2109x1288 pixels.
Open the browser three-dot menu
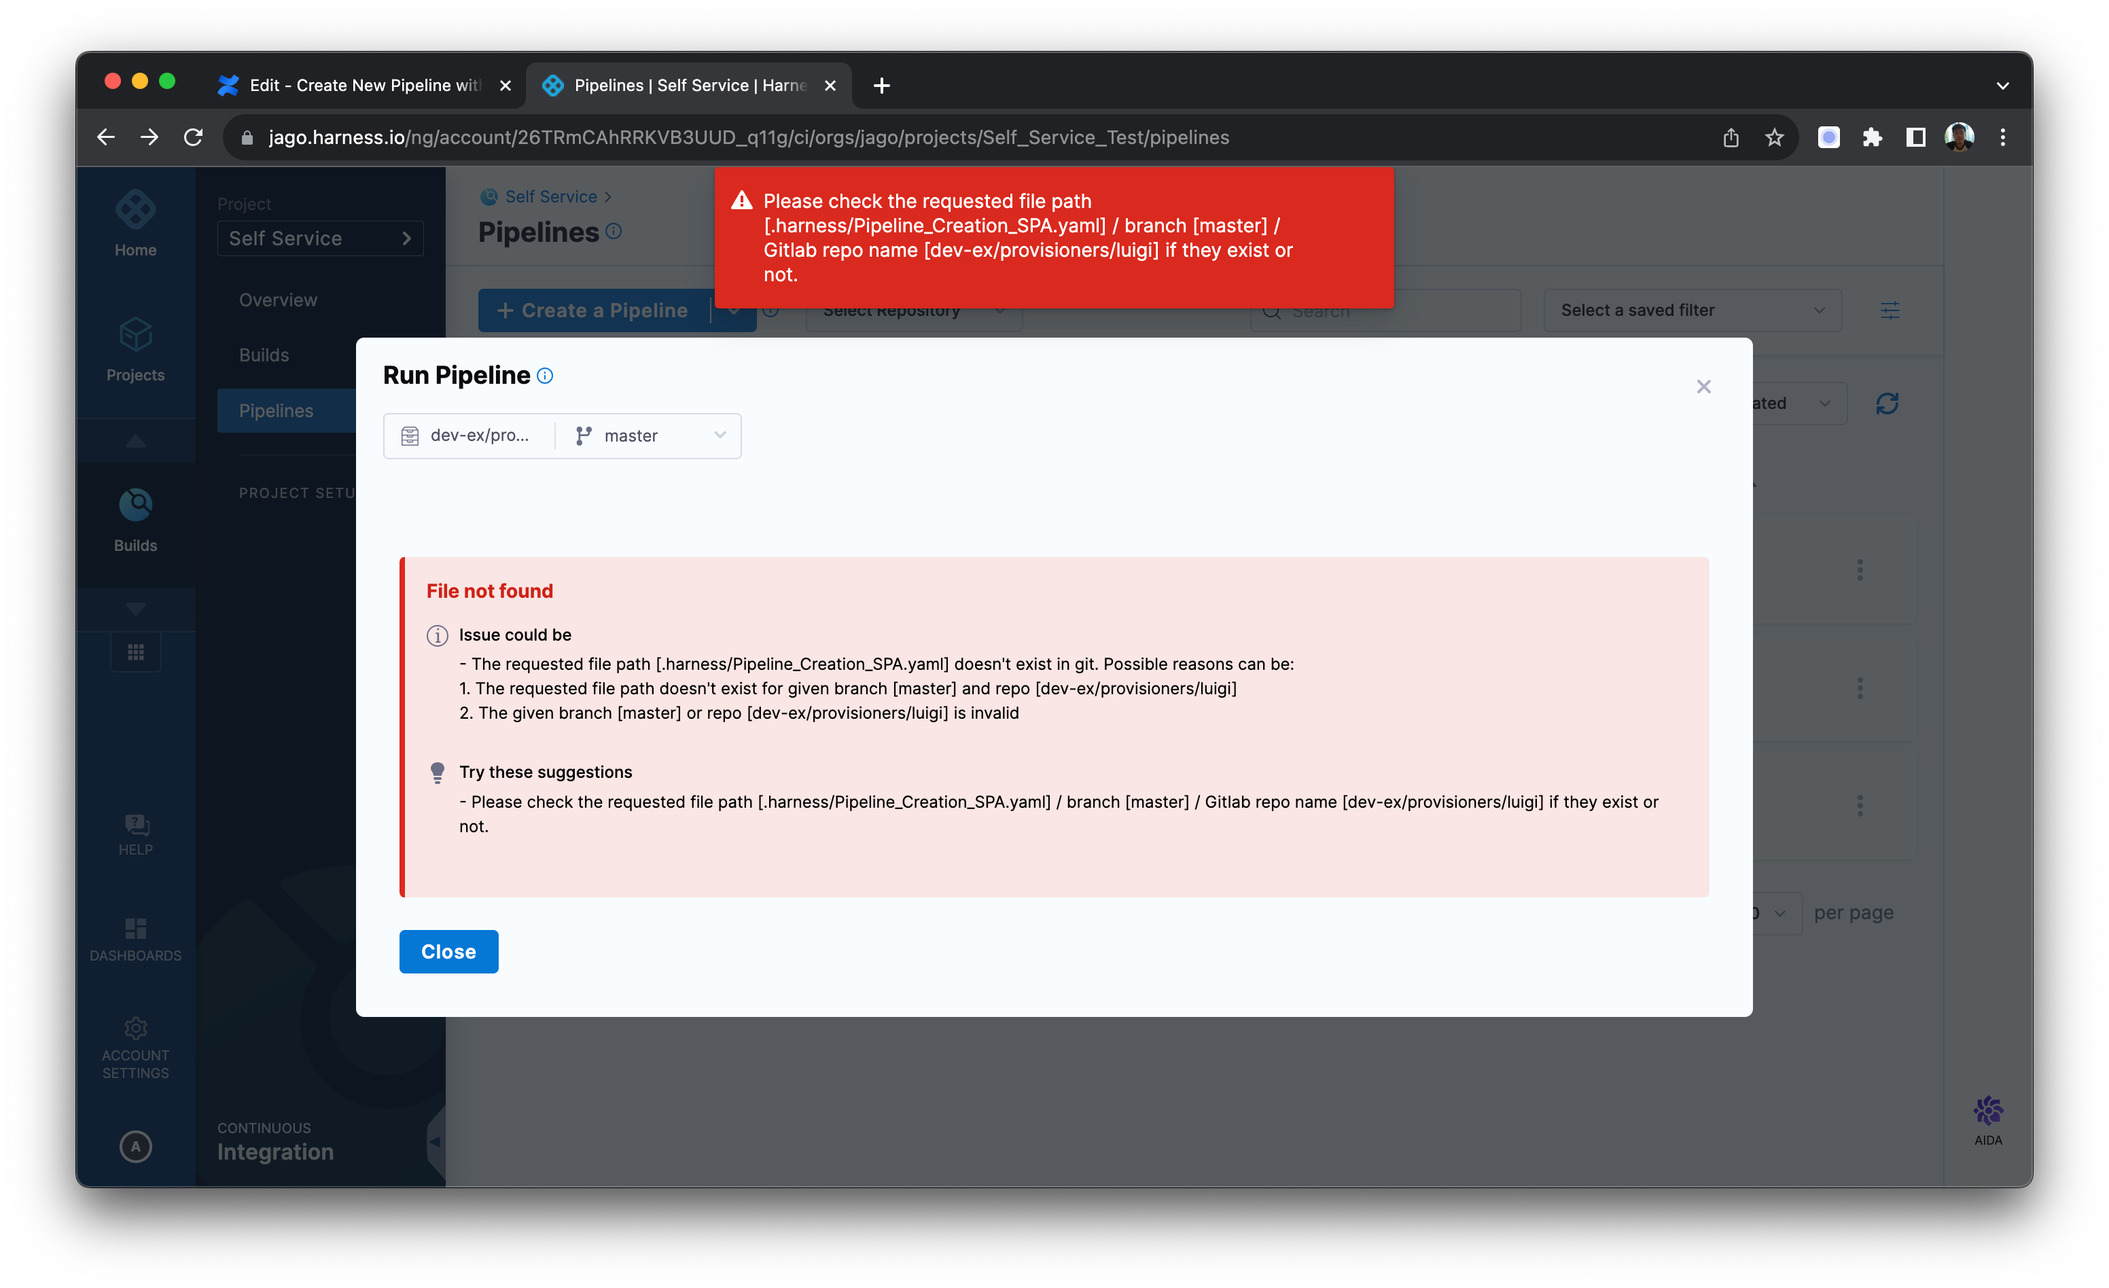pyautogui.click(x=2002, y=137)
